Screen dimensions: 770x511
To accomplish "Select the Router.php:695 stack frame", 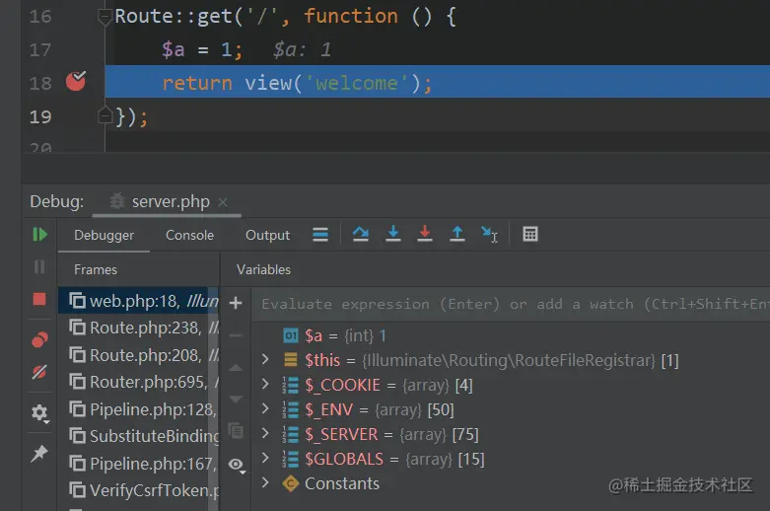I will [138, 382].
